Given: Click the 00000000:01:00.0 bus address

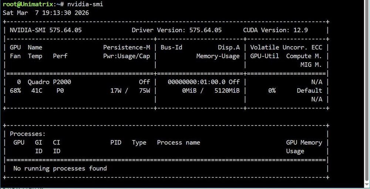Looking at the screenshot, I should (x=196, y=82).
